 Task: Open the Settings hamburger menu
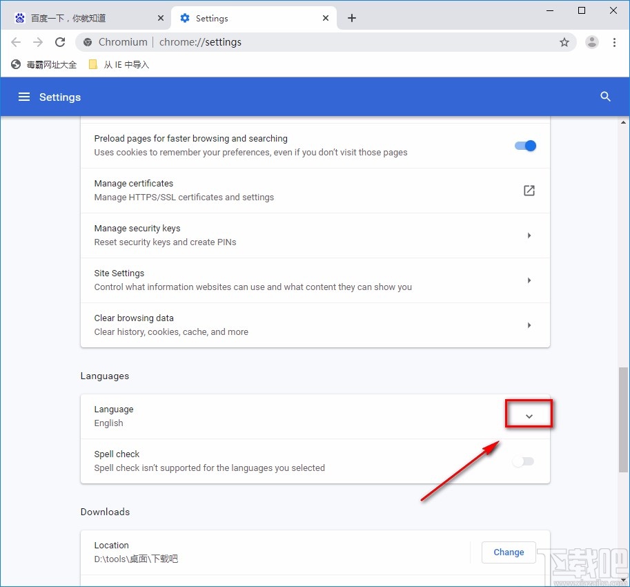(24, 97)
